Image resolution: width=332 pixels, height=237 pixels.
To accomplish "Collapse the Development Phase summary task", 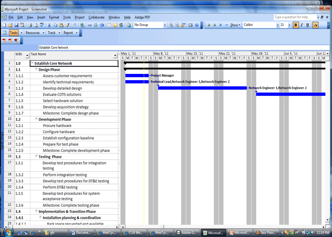I will click(36, 118).
